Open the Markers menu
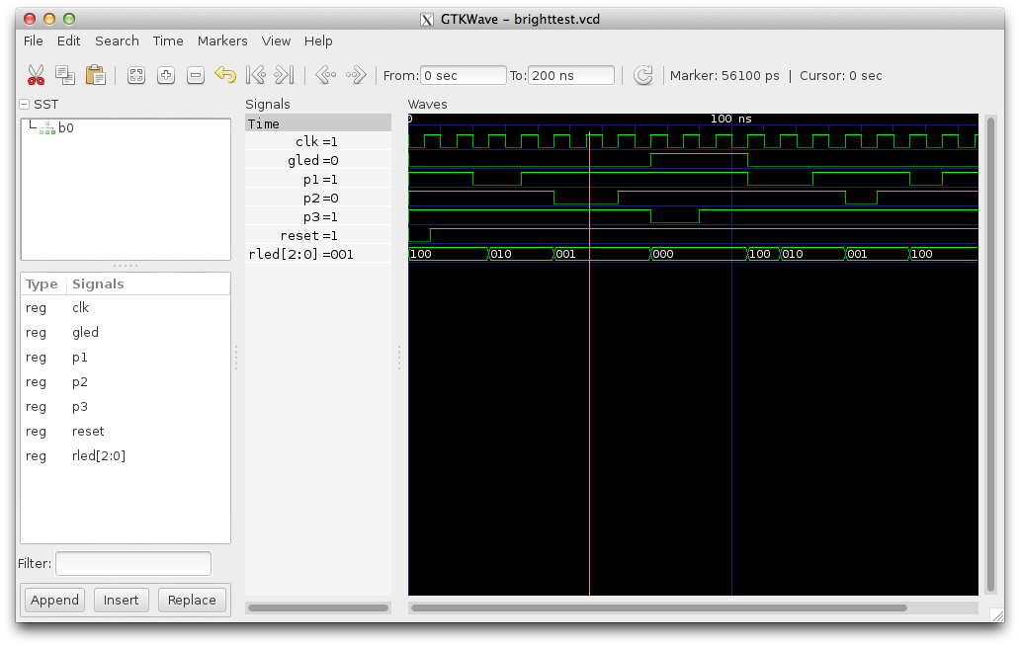 (222, 40)
